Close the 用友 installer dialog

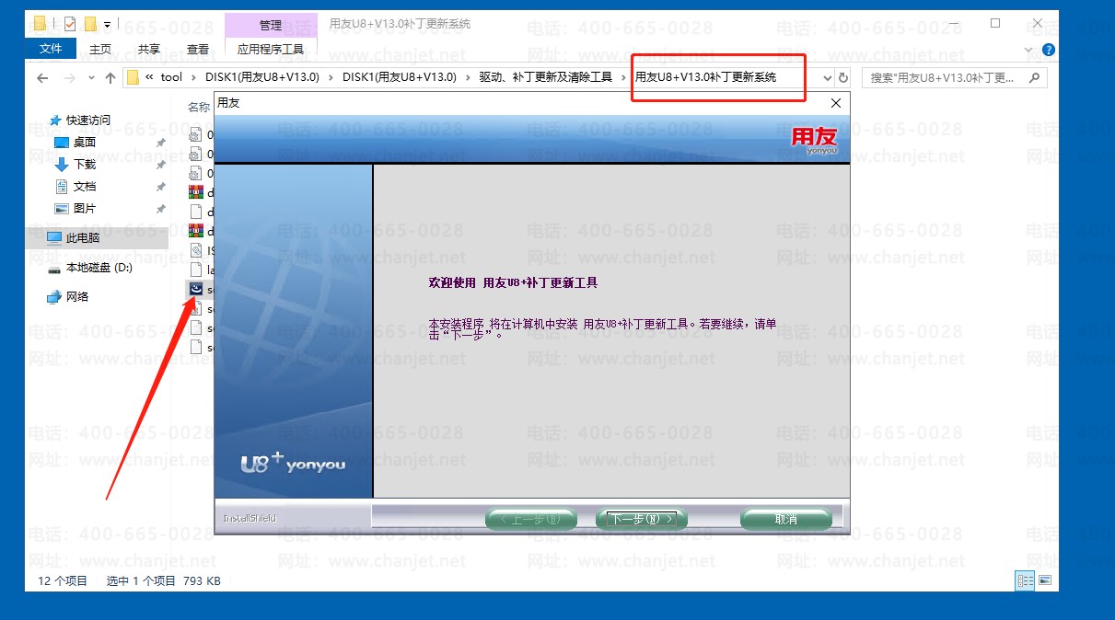836,103
